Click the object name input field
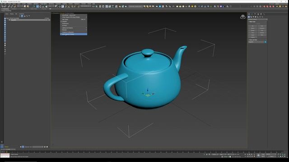289x162 pixels. [x=256, y=42]
